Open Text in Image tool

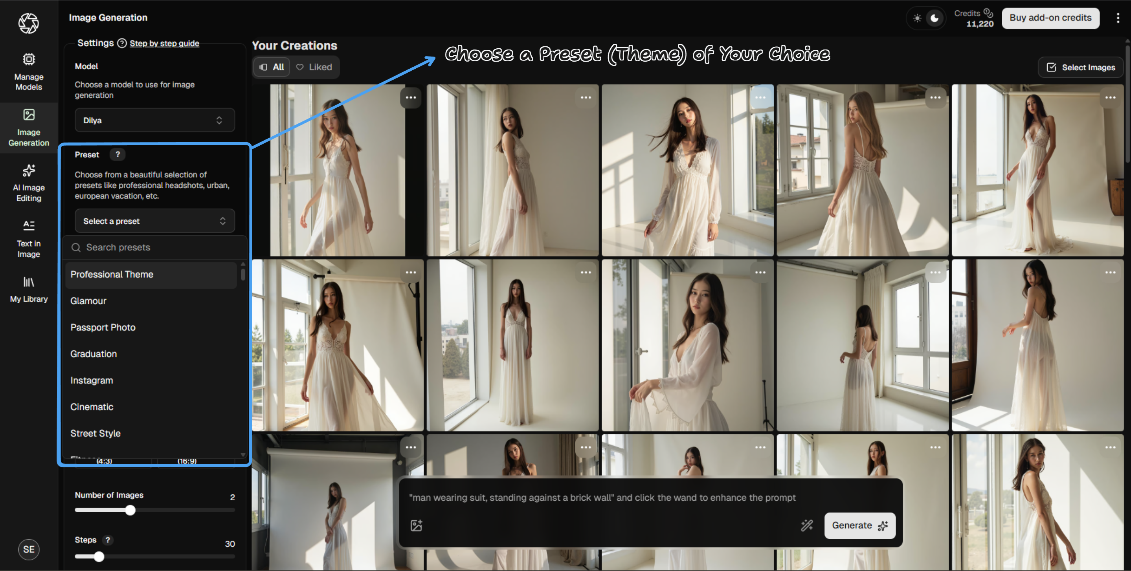click(x=29, y=239)
